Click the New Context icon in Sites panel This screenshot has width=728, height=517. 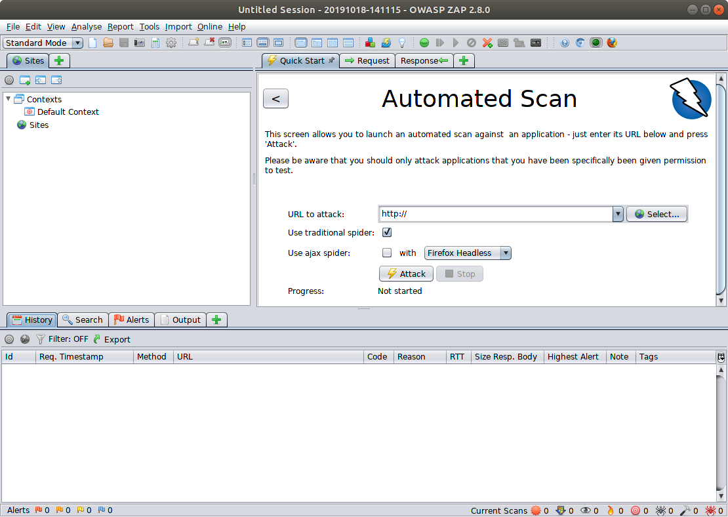[25, 80]
